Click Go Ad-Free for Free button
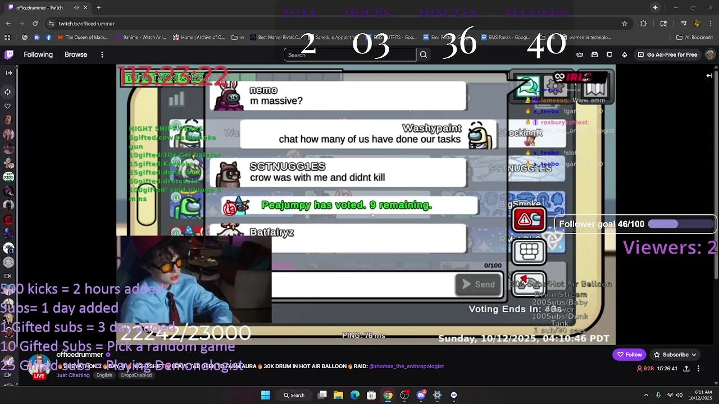The width and height of the screenshot is (719, 404). click(667, 54)
